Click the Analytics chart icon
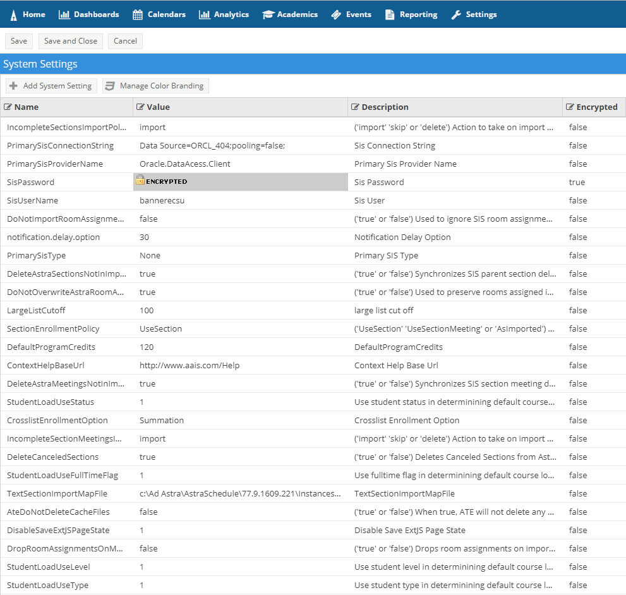 [x=205, y=15]
